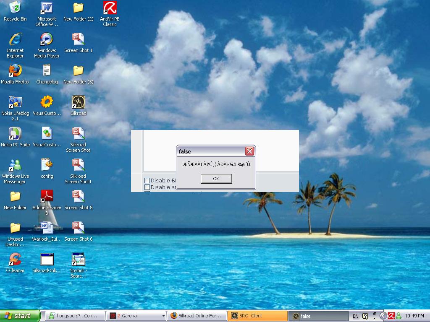
Task: Open CCleaner
Action: (15, 259)
